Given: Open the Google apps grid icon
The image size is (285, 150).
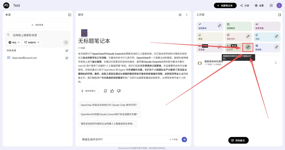Looking at the screenshot, I should pos(271,6).
